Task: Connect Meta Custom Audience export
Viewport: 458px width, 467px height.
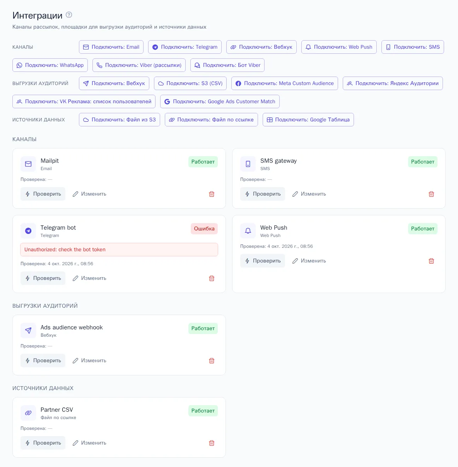Action: click(x=285, y=83)
